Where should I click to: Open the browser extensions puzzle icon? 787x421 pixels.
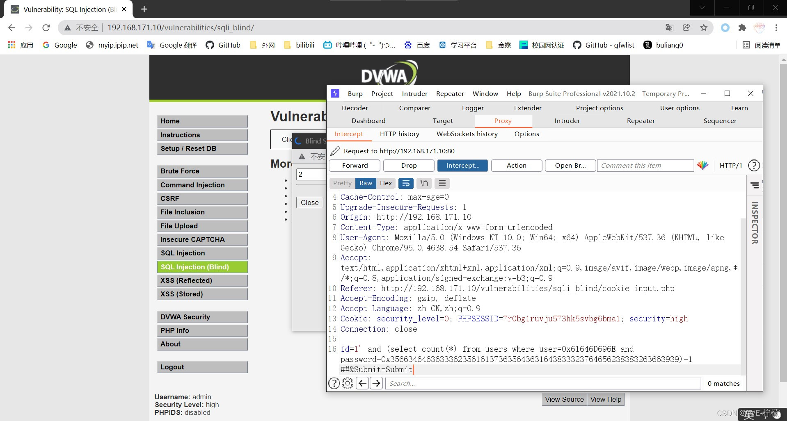(x=742, y=27)
